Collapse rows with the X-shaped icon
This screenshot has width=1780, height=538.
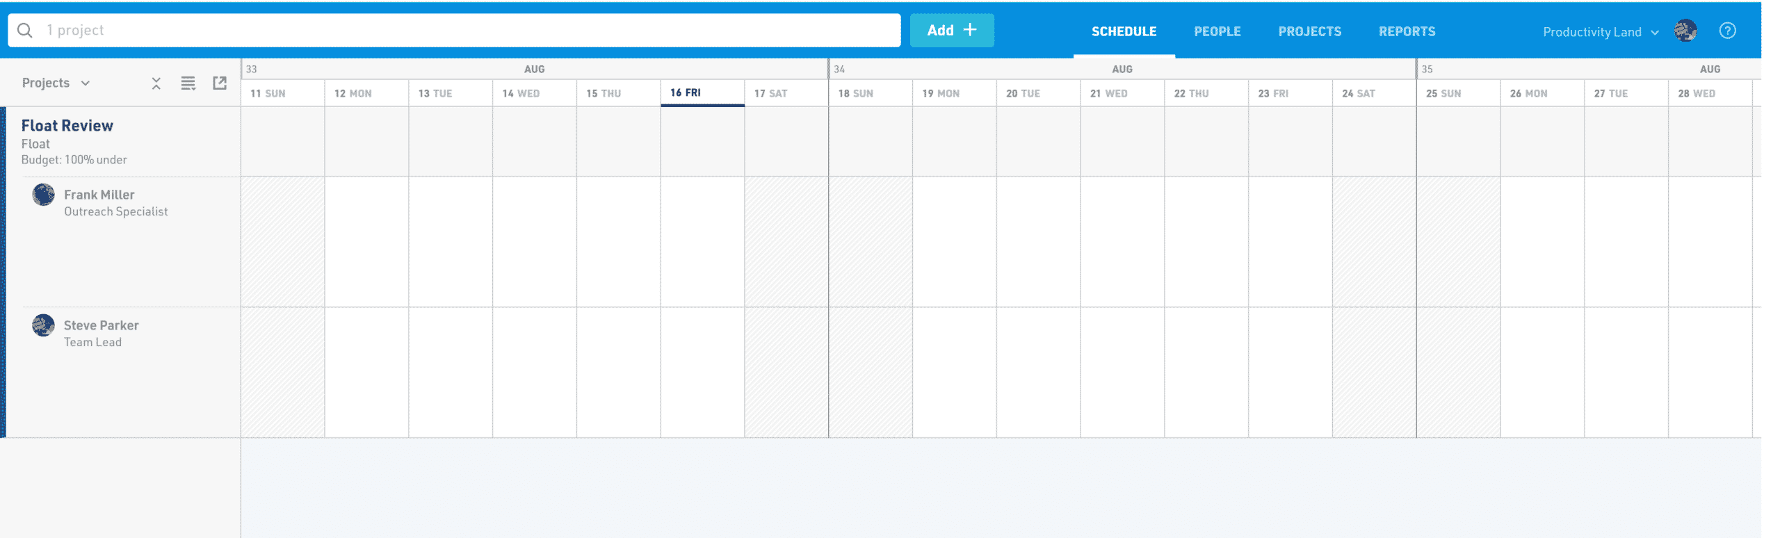click(156, 83)
